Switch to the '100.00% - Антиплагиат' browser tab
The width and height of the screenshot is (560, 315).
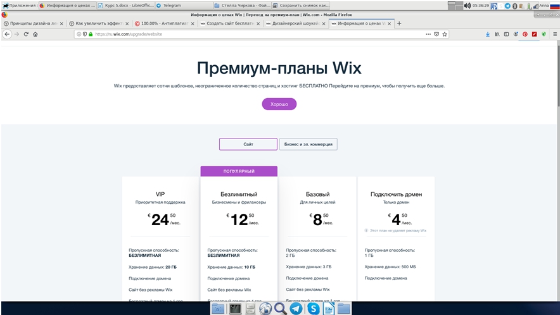click(163, 23)
